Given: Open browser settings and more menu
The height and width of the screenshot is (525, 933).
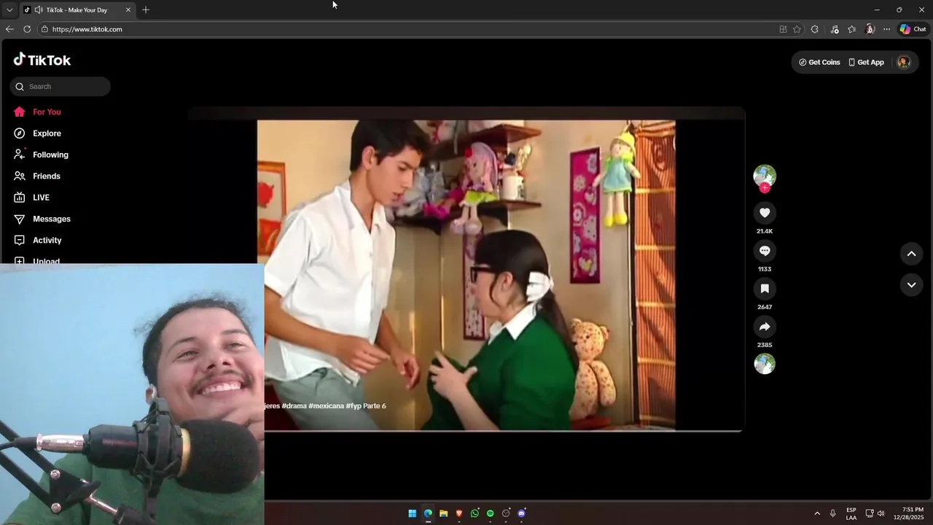Looking at the screenshot, I should (x=886, y=29).
